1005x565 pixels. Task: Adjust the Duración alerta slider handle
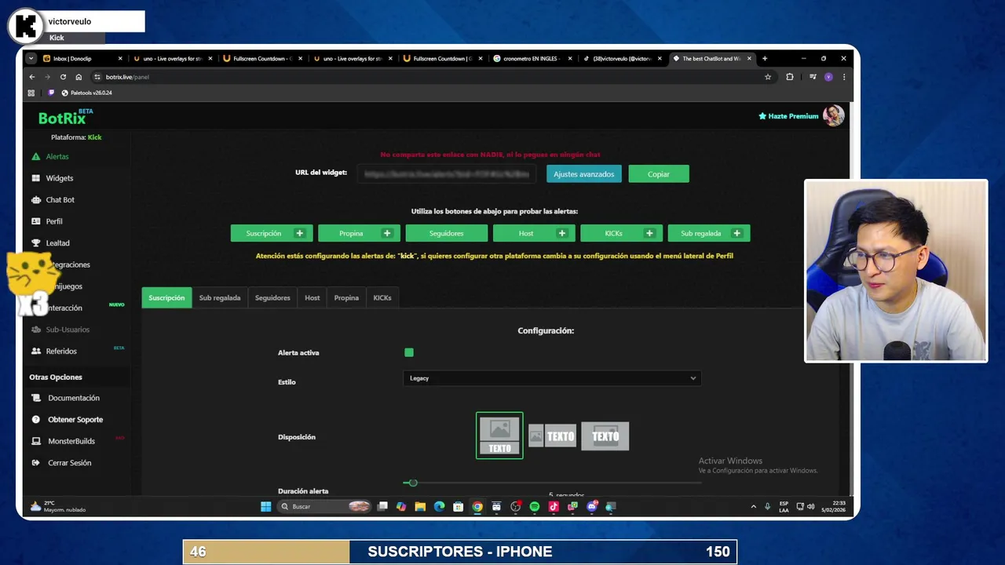[413, 483]
